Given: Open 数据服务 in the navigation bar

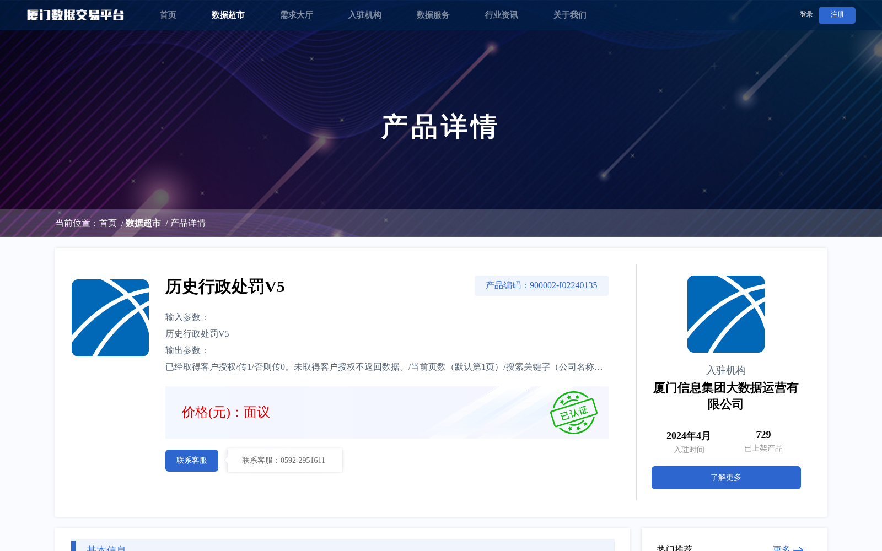Looking at the screenshot, I should pos(433,15).
